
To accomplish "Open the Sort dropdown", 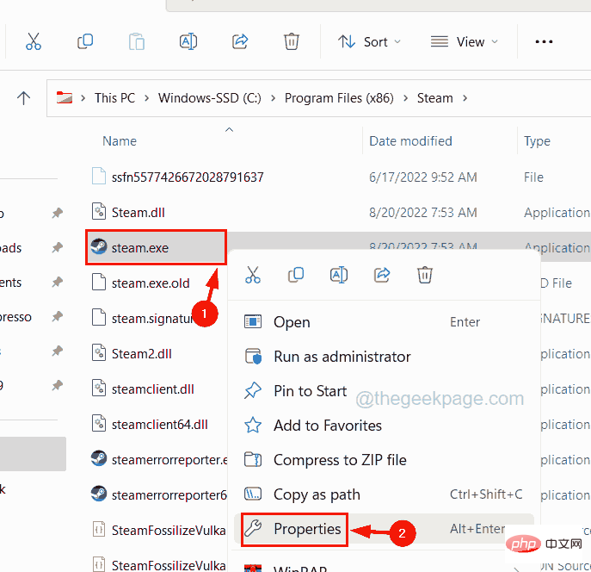I will pos(369,41).
